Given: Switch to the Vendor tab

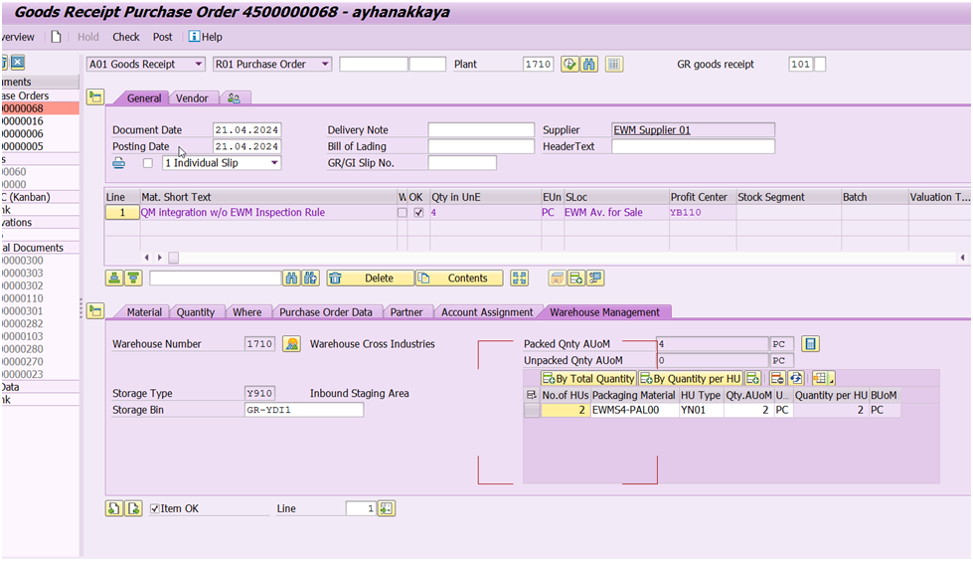Looking at the screenshot, I should tap(192, 98).
